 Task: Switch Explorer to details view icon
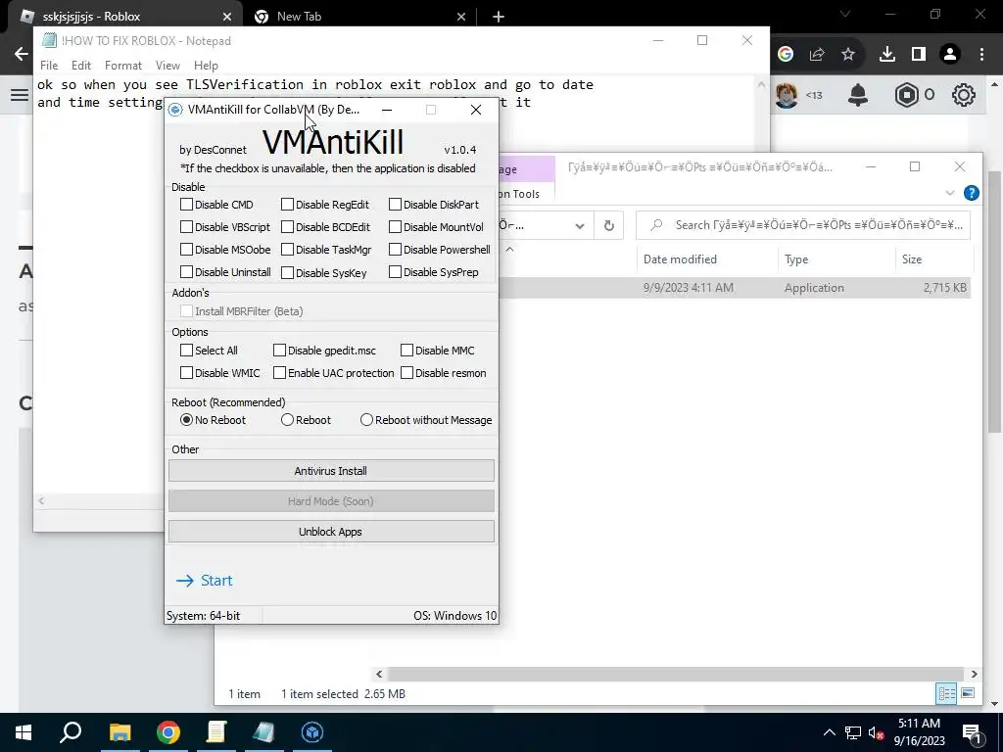tap(947, 694)
